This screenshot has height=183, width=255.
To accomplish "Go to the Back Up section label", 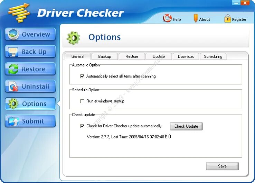I will 34,52.
